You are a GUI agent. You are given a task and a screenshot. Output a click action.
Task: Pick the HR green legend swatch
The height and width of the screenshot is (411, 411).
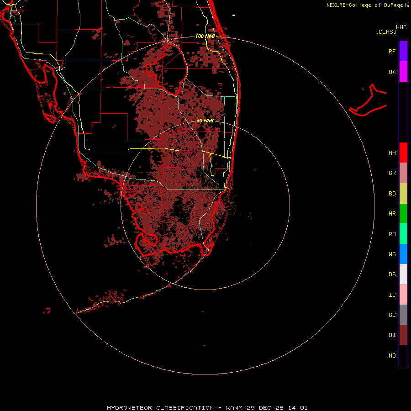[x=403, y=214]
